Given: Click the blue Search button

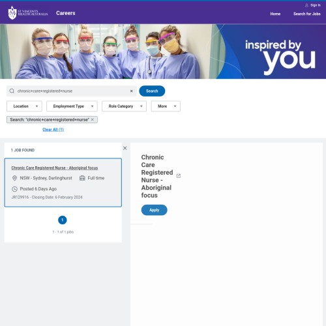Looking at the screenshot, I should click(x=152, y=91).
